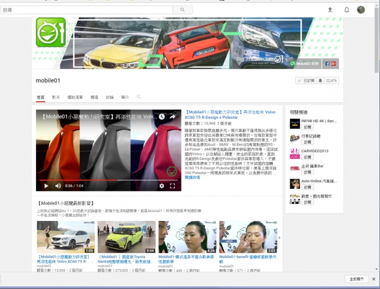
Task: Open the Google+ link on banner
Action: tap(334, 64)
